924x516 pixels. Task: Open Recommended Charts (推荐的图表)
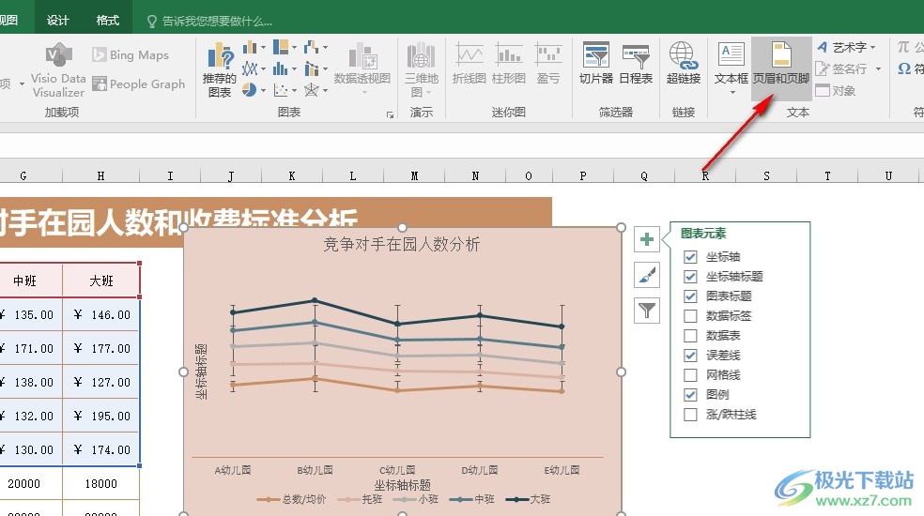click(220, 69)
